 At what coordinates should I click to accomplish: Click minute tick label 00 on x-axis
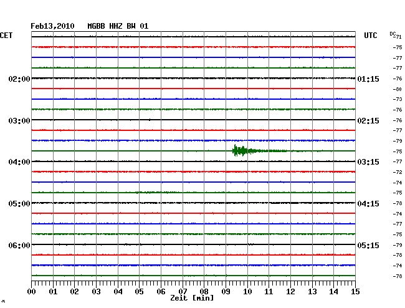(32, 291)
